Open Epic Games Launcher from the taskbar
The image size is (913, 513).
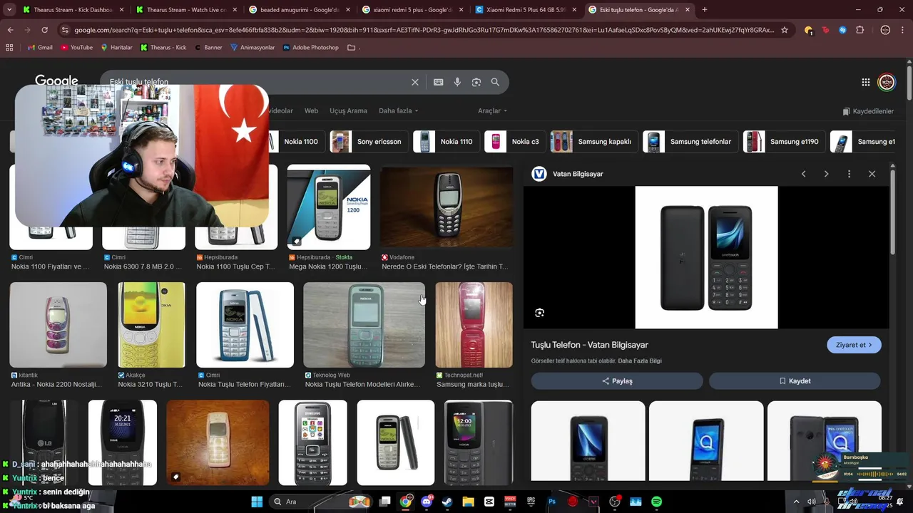tap(531, 502)
